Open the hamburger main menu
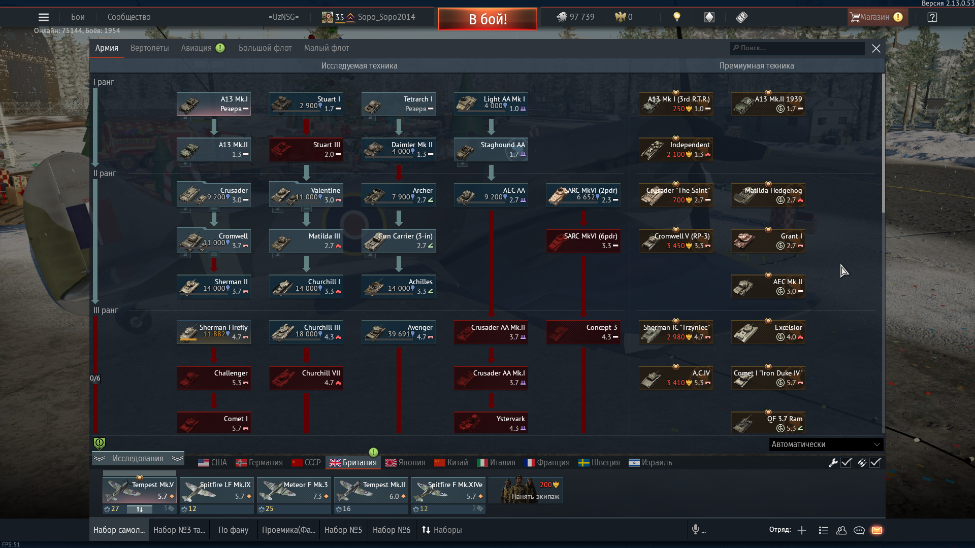The image size is (975, 548). 44,17
